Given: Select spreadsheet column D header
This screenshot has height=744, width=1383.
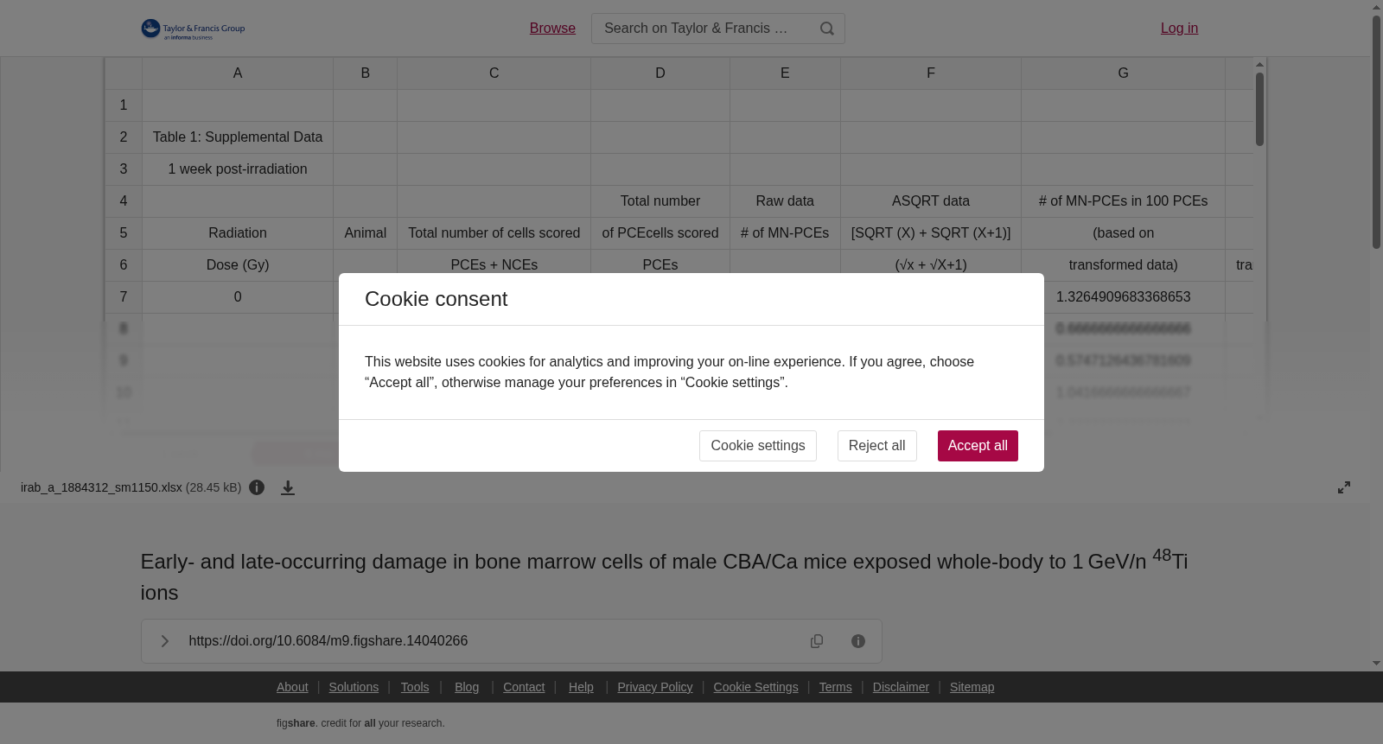Looking at the screenshot, I should point(660,73).
